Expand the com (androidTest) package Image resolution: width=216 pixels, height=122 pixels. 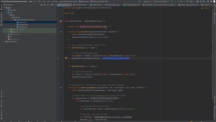pos(8,29)
